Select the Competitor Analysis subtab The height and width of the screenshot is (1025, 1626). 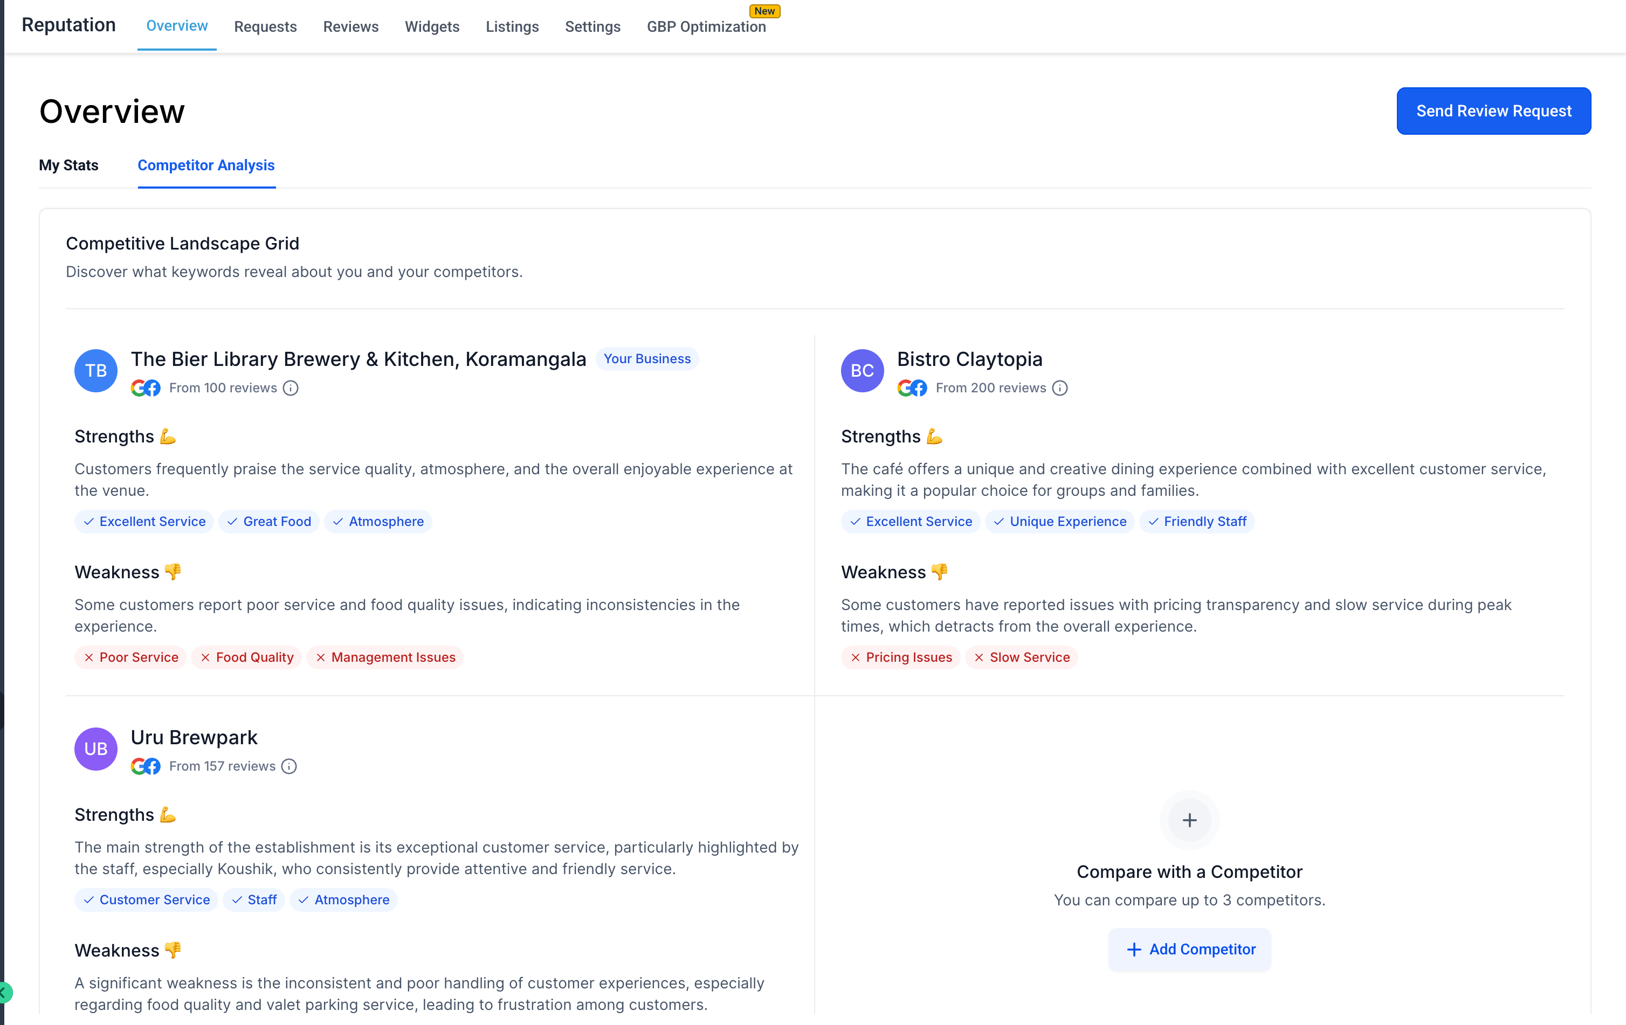coord(206,165)
